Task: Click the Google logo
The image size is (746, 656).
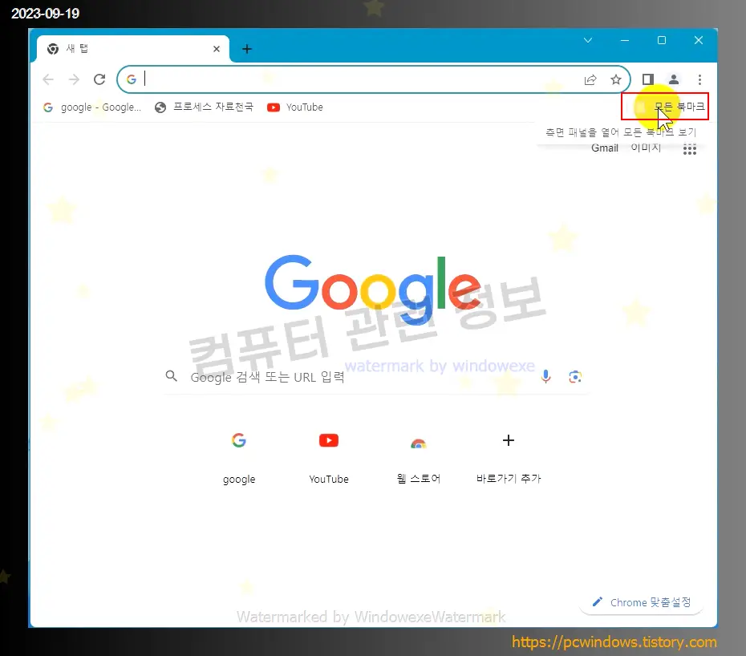Action: click(373, 289)
